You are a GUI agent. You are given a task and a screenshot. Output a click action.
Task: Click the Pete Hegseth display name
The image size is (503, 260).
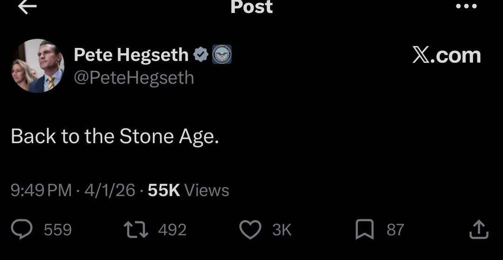coord(131,55)
